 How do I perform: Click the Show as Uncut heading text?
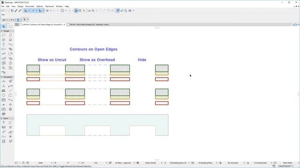click(x=52, y=60)
